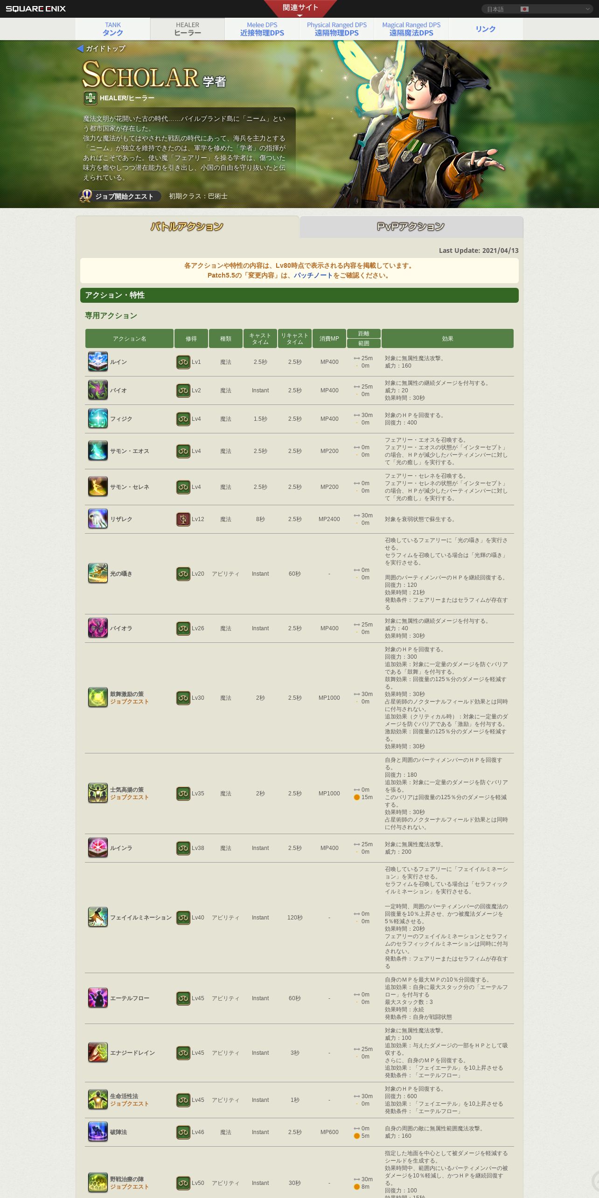Click the MP600 cost in 破陣法 row
The width and height of the screenshot is (599, 1198).
329,1132
